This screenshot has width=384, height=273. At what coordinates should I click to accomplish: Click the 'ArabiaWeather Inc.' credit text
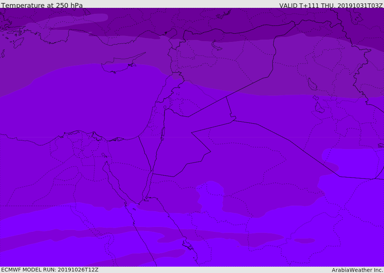357,270
